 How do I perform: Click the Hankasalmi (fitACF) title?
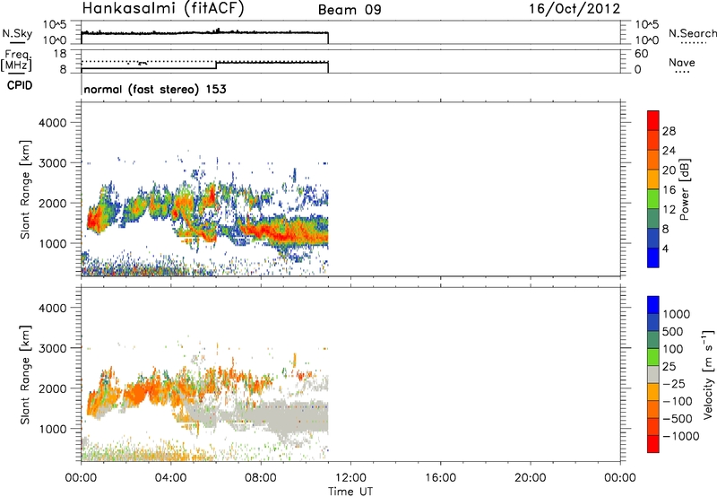click(x=163, y=9)
